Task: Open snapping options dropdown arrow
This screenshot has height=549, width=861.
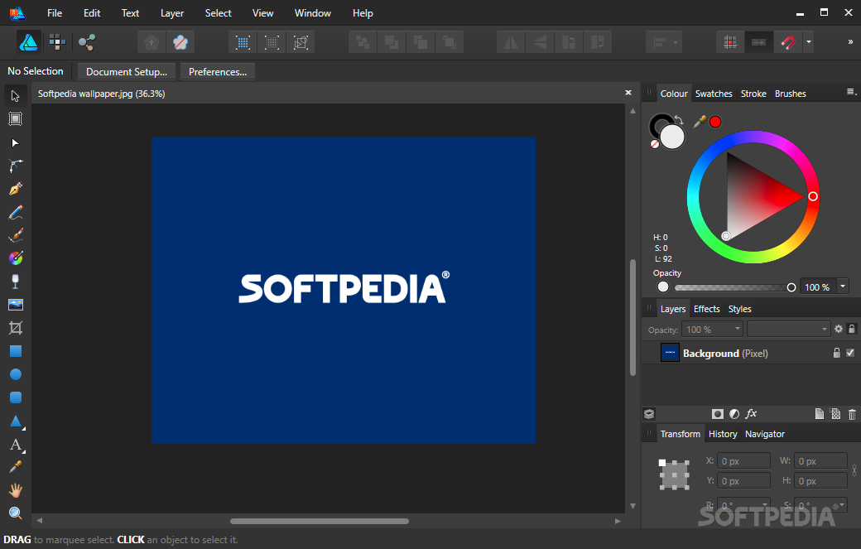Action: (808, 42)
